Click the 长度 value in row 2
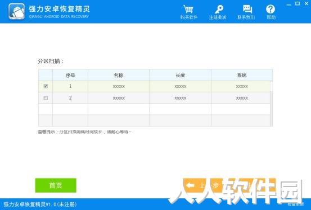 [x=181, y=98]
